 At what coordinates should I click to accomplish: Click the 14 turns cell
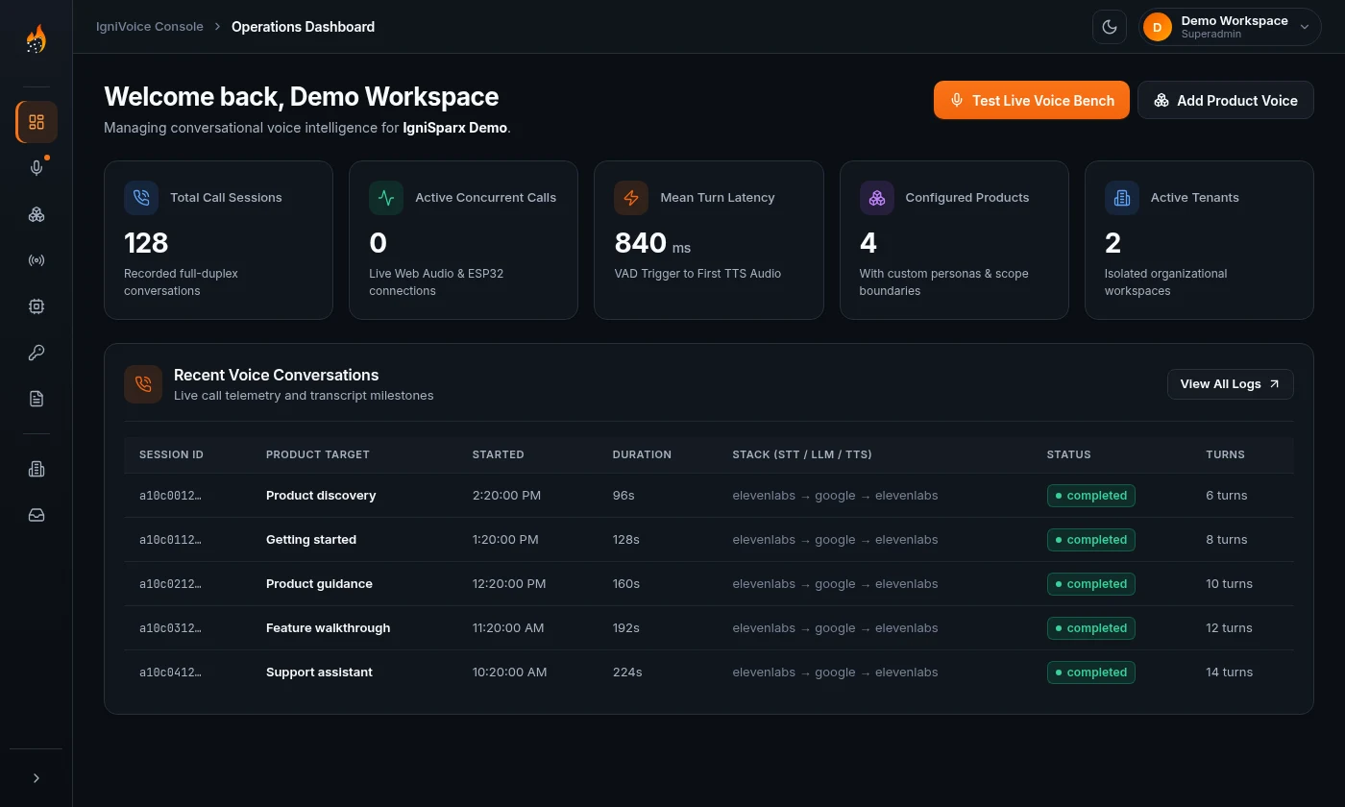pos(1230,672)
